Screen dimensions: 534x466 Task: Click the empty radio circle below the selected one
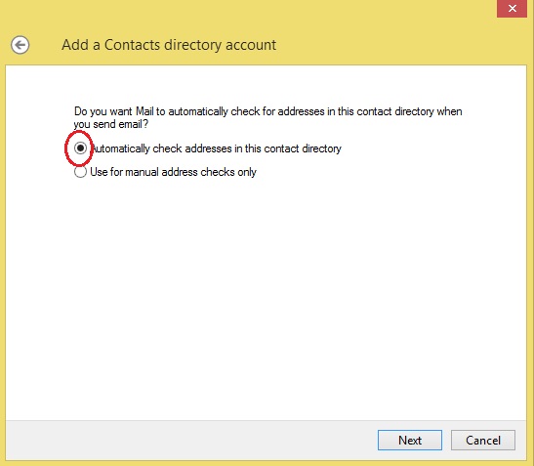80,172
